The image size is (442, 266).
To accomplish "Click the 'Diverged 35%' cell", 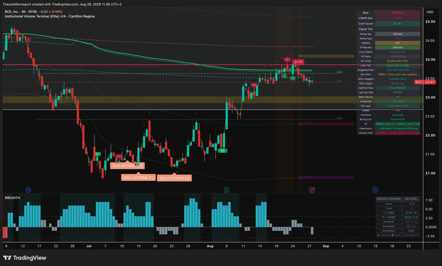I will [398, 52].
